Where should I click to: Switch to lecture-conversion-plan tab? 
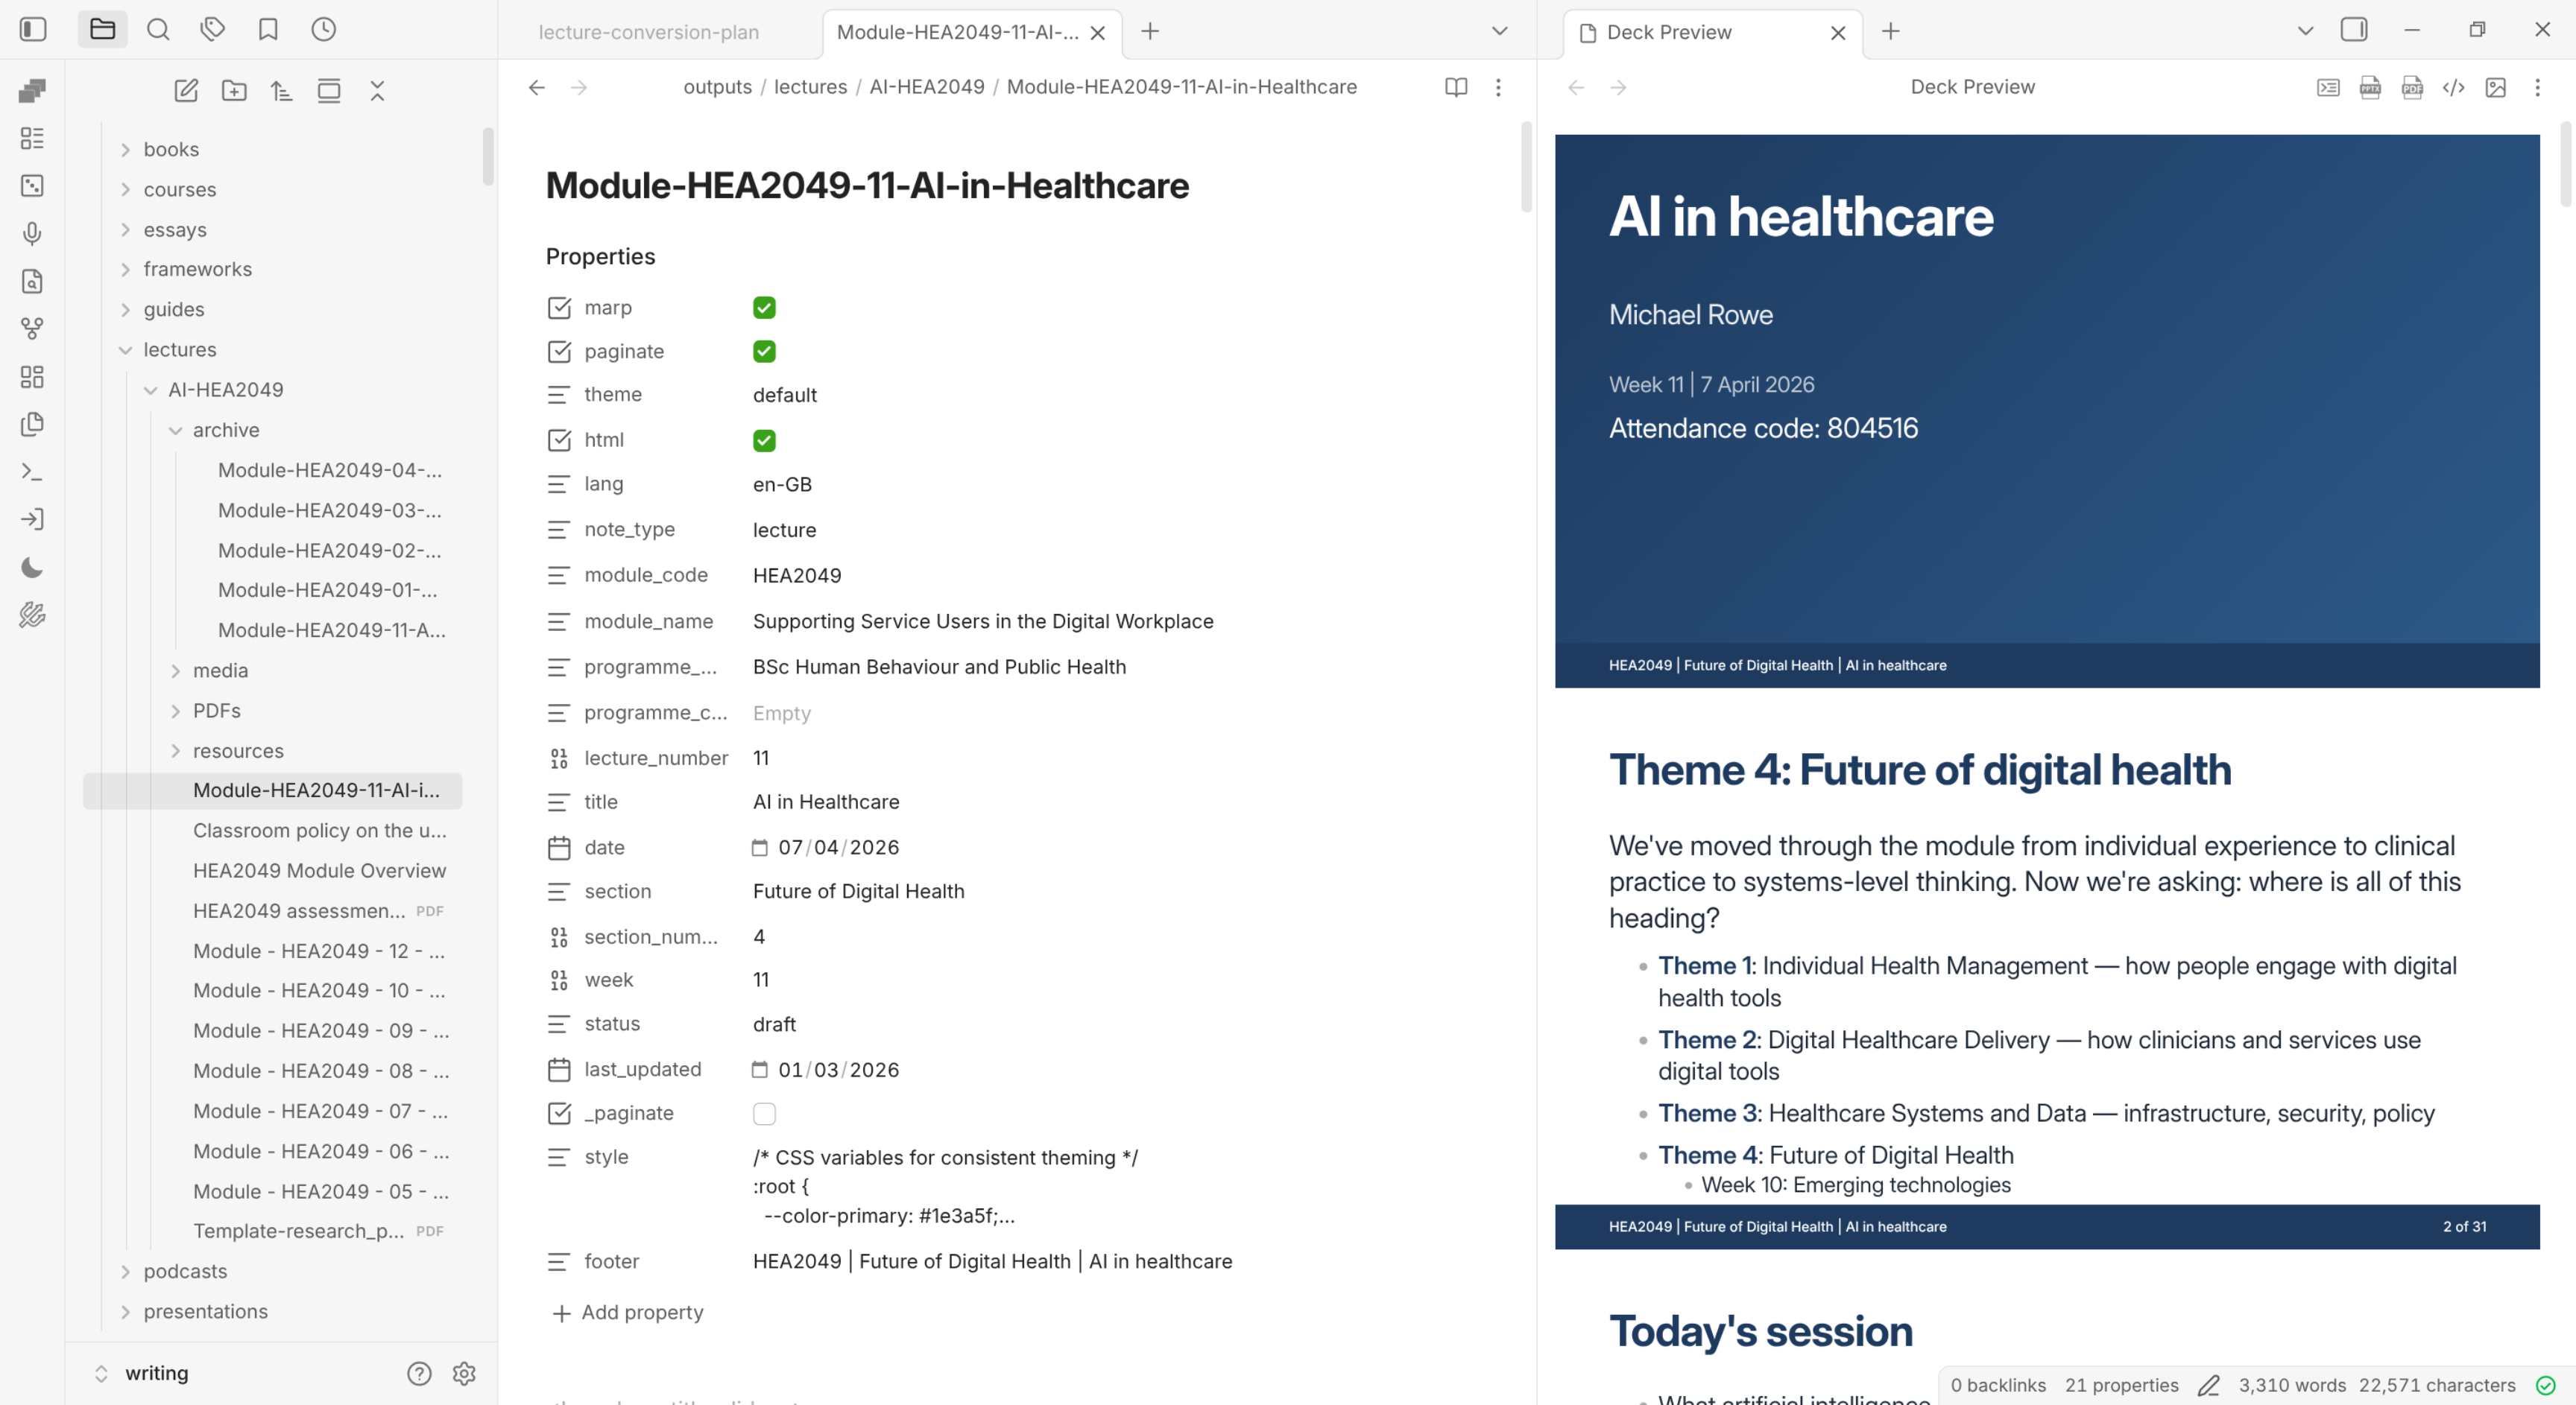point(648,32)
